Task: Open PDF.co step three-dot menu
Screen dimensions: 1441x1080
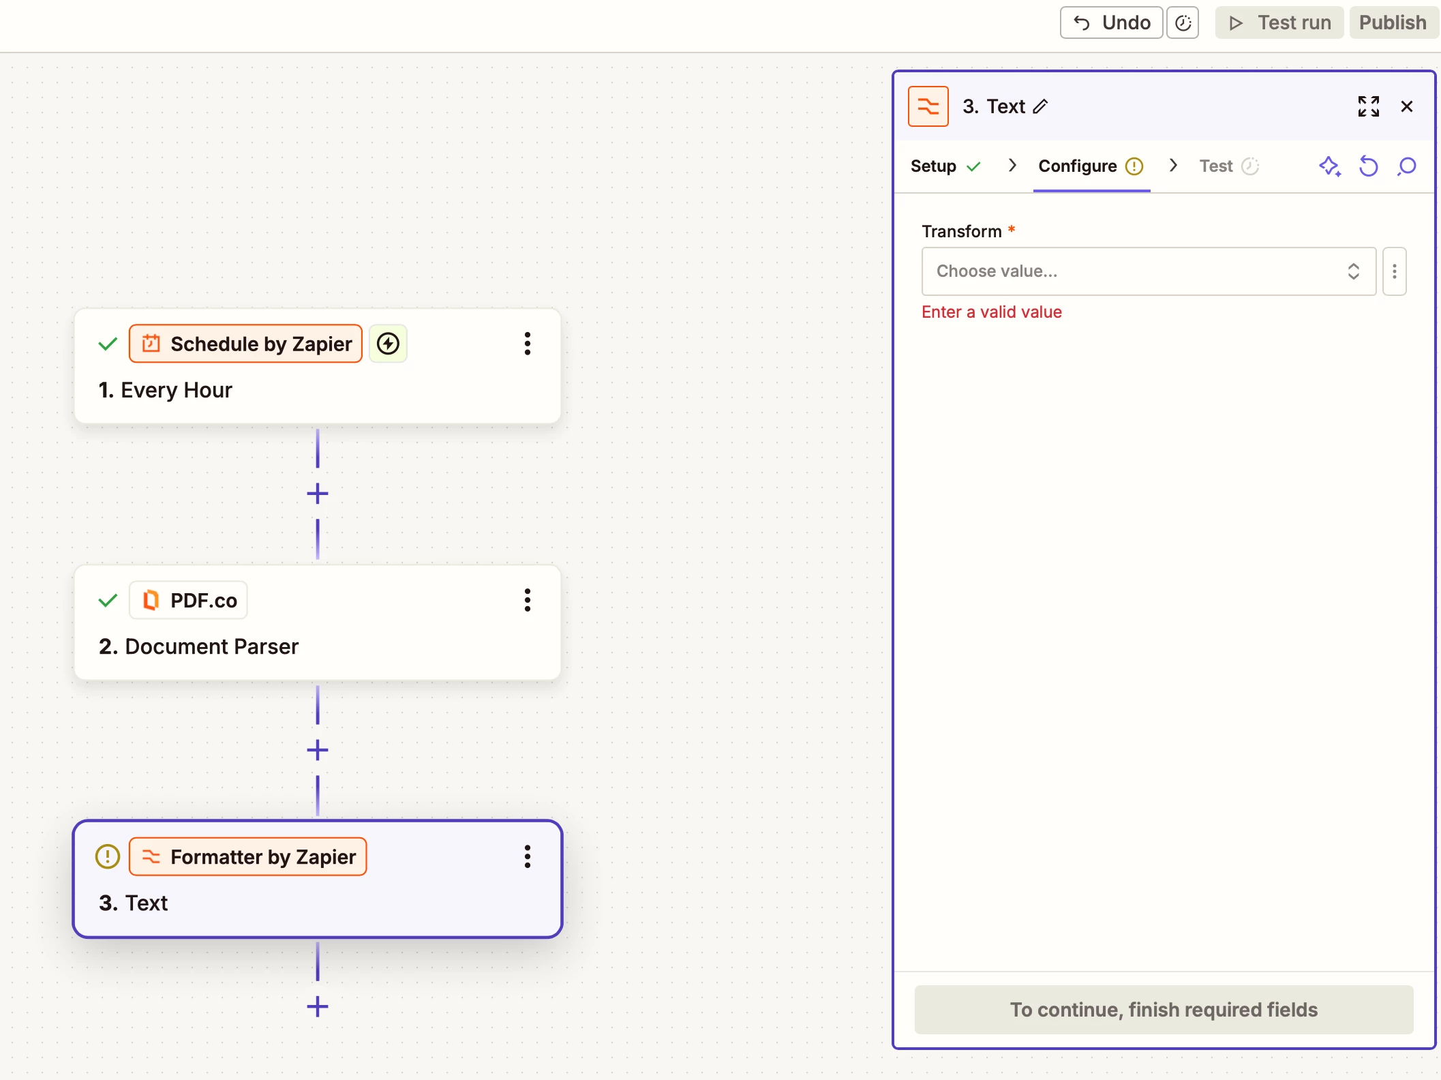Action: click(527, 600)
